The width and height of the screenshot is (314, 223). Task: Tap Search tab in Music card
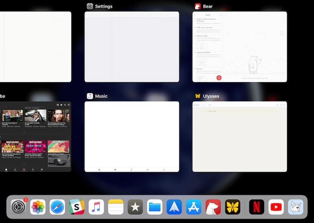click(x=164, y=170)
